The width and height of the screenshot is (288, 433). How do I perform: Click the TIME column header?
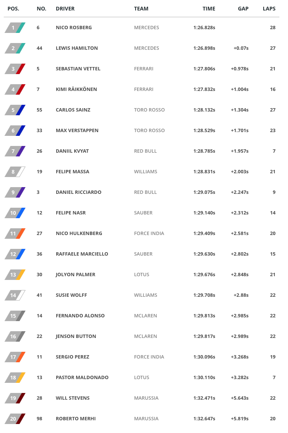point(209,9)
